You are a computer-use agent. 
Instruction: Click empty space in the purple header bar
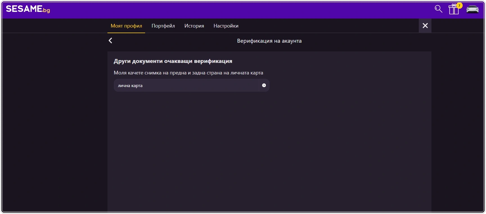coord(242,10)
